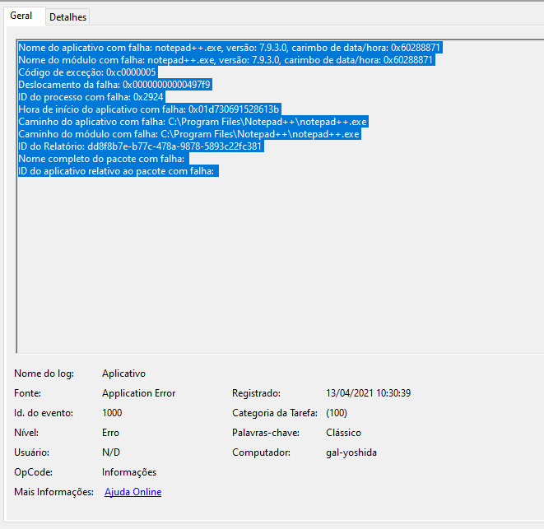Click the 'Mais Informações:' label
Image resolution: width=544 pixels, height=529 pixels.
tap(53, 492)
